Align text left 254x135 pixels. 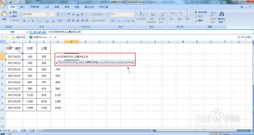point(69,21)
